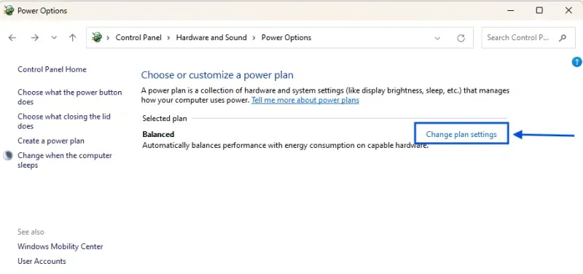This screenshot has height=274, width=583.
Task: Open Control Panel Home
Action: pos(52,69)
